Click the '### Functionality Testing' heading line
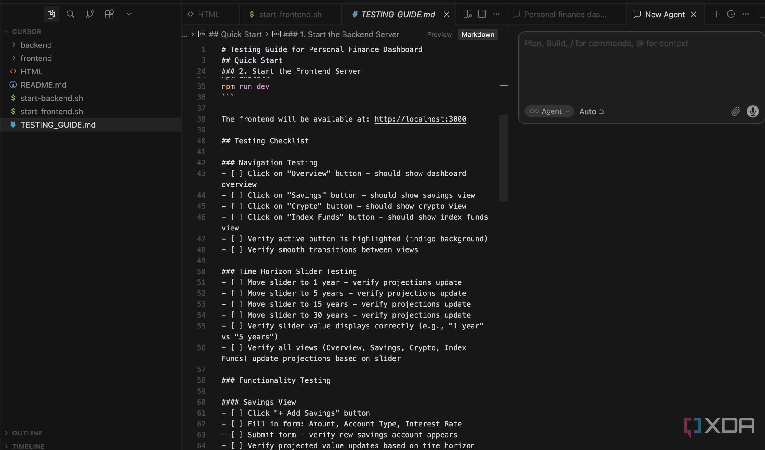 (x=276, y=380)
